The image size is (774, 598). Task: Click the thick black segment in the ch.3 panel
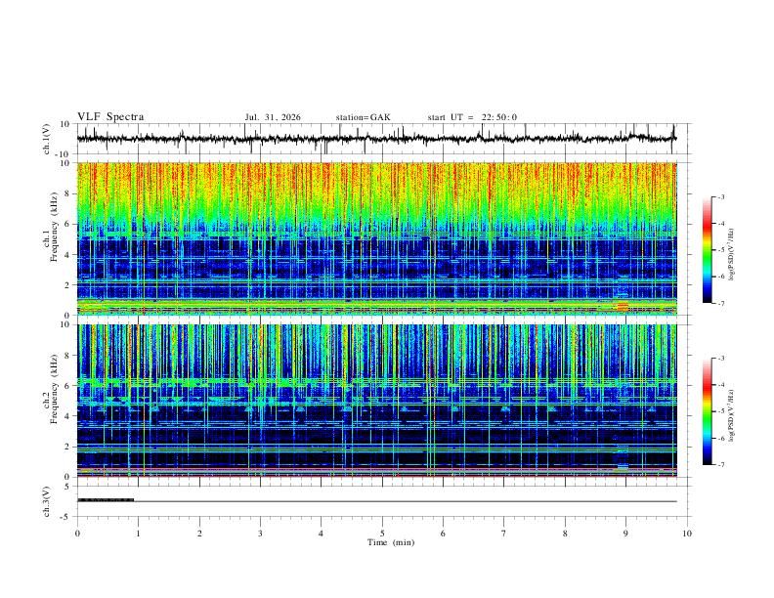pos(106,500)
